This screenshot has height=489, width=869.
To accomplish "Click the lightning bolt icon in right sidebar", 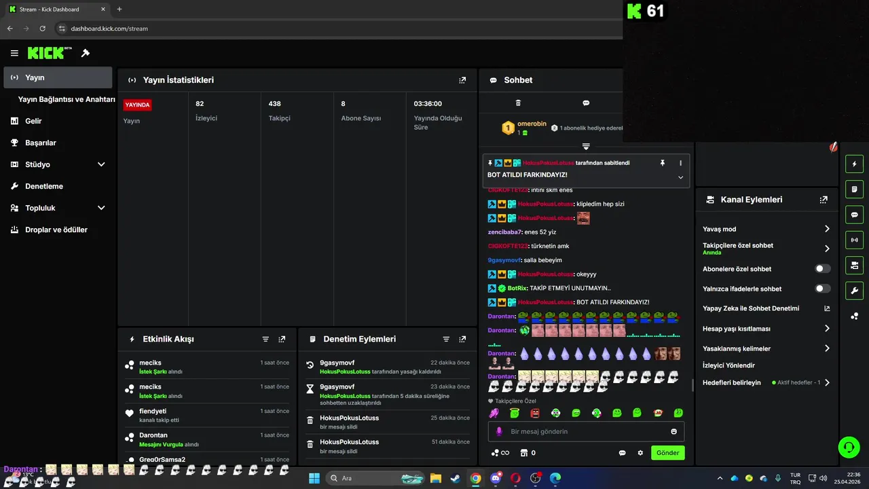I will point(854,164).
